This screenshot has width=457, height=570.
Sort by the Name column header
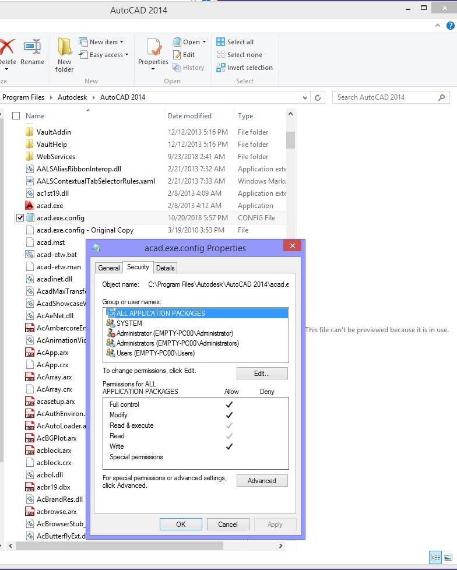tap(35, 115)
